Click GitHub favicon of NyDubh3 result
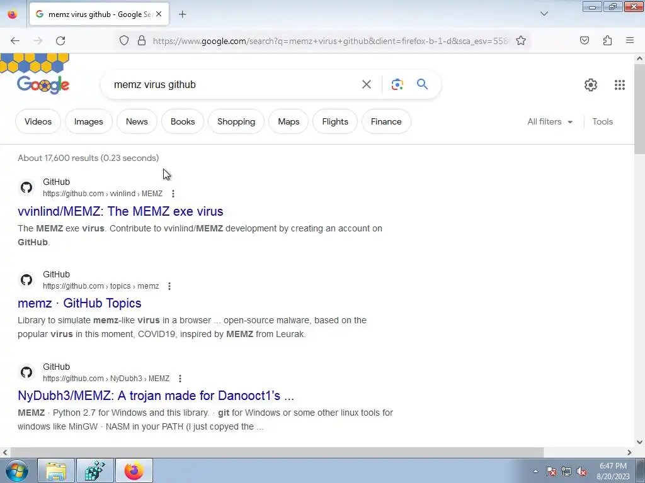The height and width of the screenshot is (483, 645). tap(26, 372)
